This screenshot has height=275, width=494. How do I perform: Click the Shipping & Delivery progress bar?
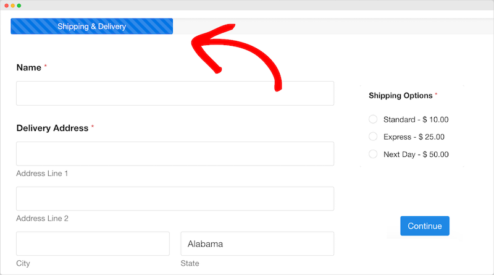coord(91,26)
